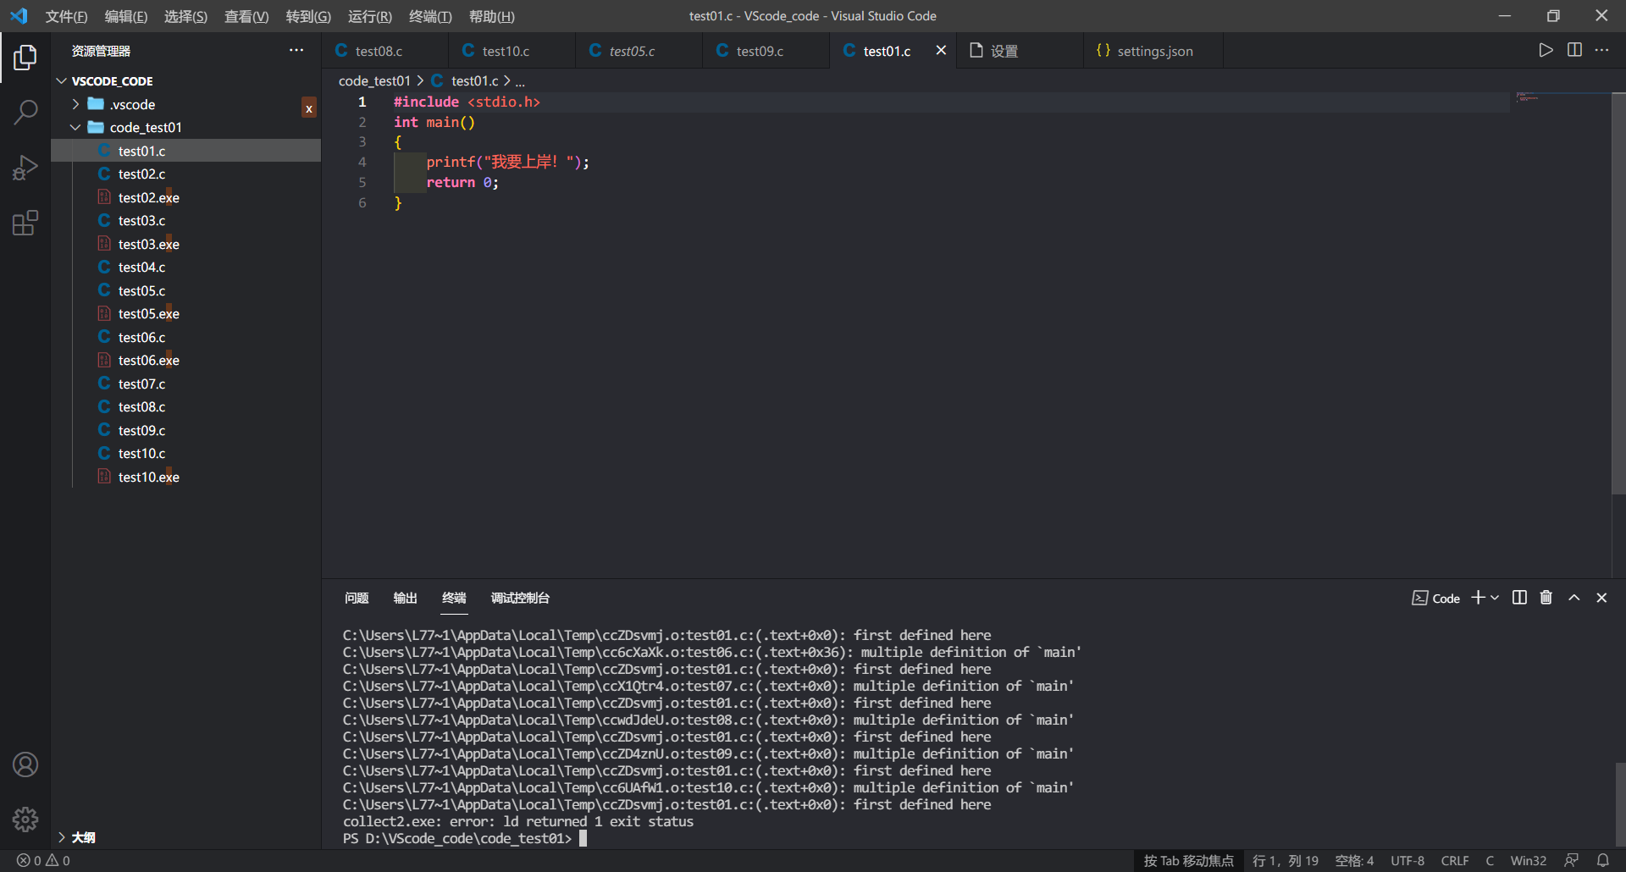Click test01.c in the breadcrumb

tap(474, 80)
